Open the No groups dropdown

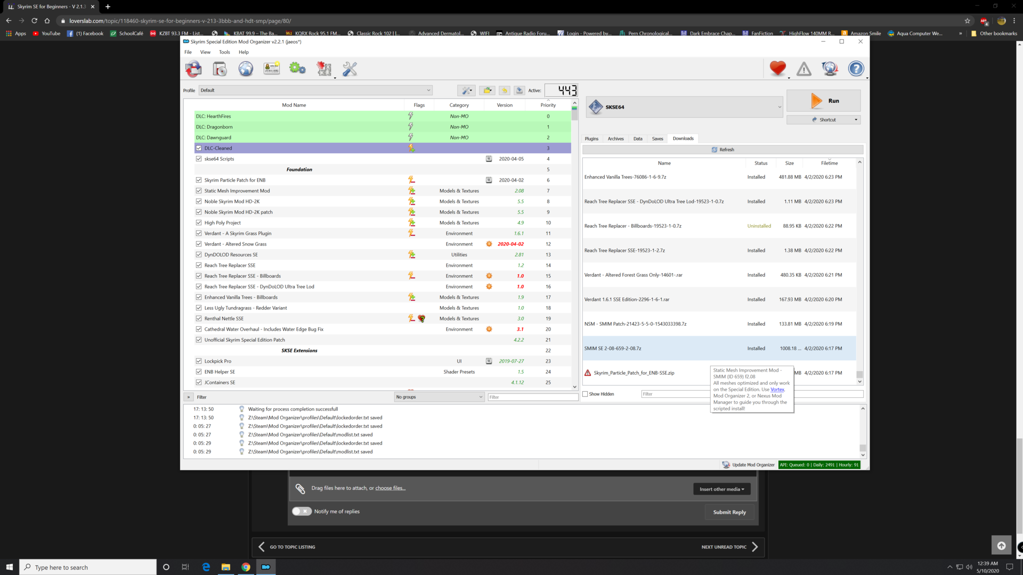[x=439, y=397]
